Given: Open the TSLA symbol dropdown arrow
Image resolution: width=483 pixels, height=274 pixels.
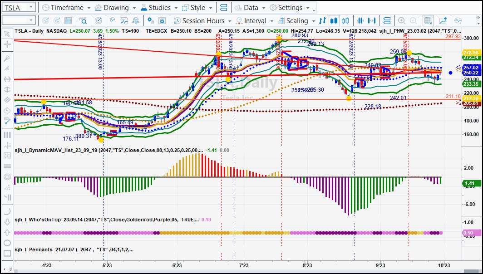Looking at the screenshot, I should [x=31, y=7].
